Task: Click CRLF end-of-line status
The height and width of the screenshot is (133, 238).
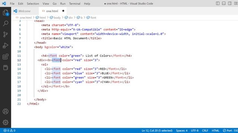Action: [205, 130]
